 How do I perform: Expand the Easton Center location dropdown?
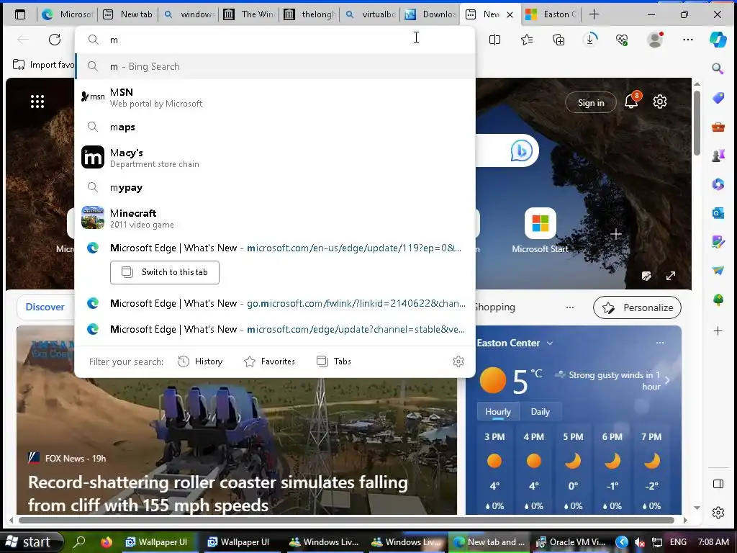(549, 343)
